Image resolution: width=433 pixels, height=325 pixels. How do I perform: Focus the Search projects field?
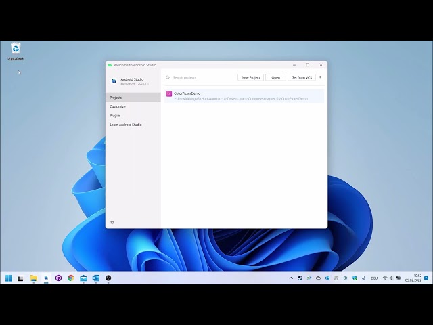pyautogui.click(x=200, y=77)
